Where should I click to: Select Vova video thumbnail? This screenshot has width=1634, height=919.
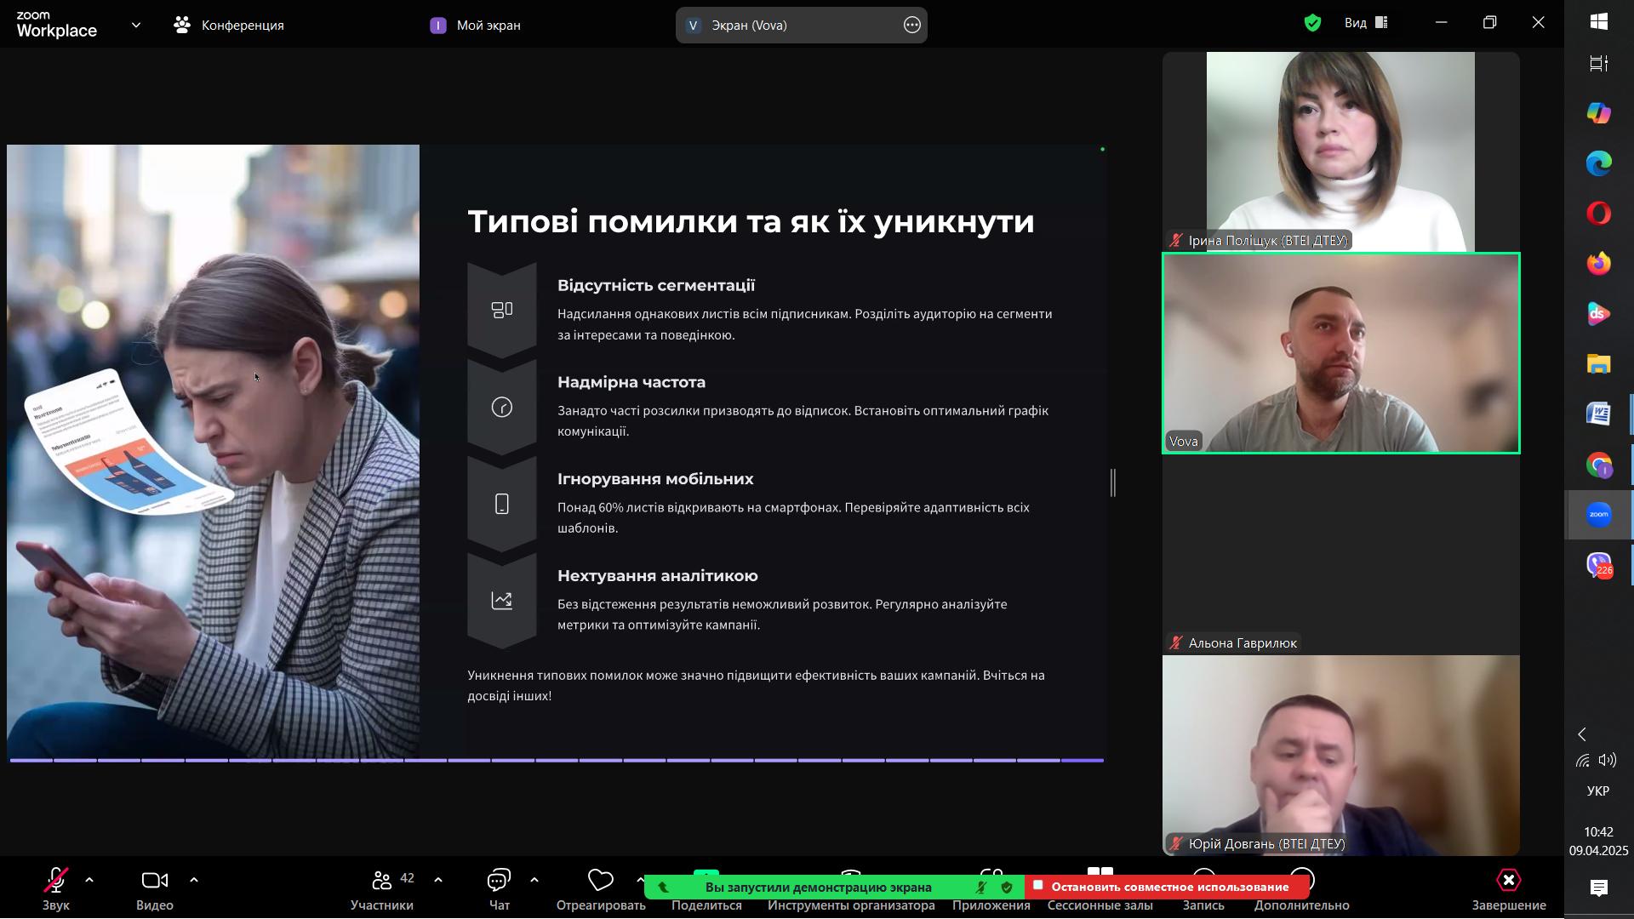point(1340,353)
